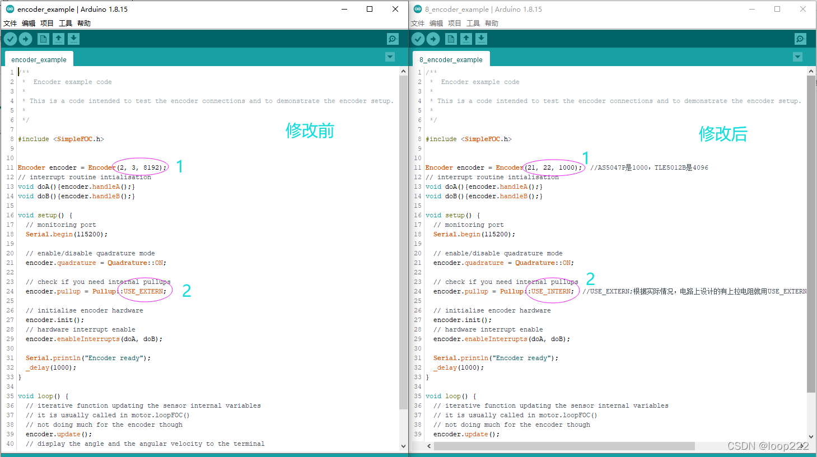Click Save sketch icon in left window
Screen dimensions: 817x457
(74, 39)
